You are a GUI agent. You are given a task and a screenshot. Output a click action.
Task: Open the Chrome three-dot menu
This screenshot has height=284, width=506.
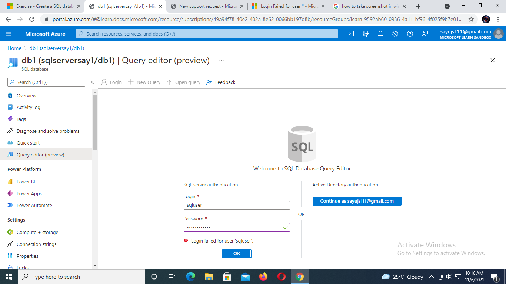[499, 19]
